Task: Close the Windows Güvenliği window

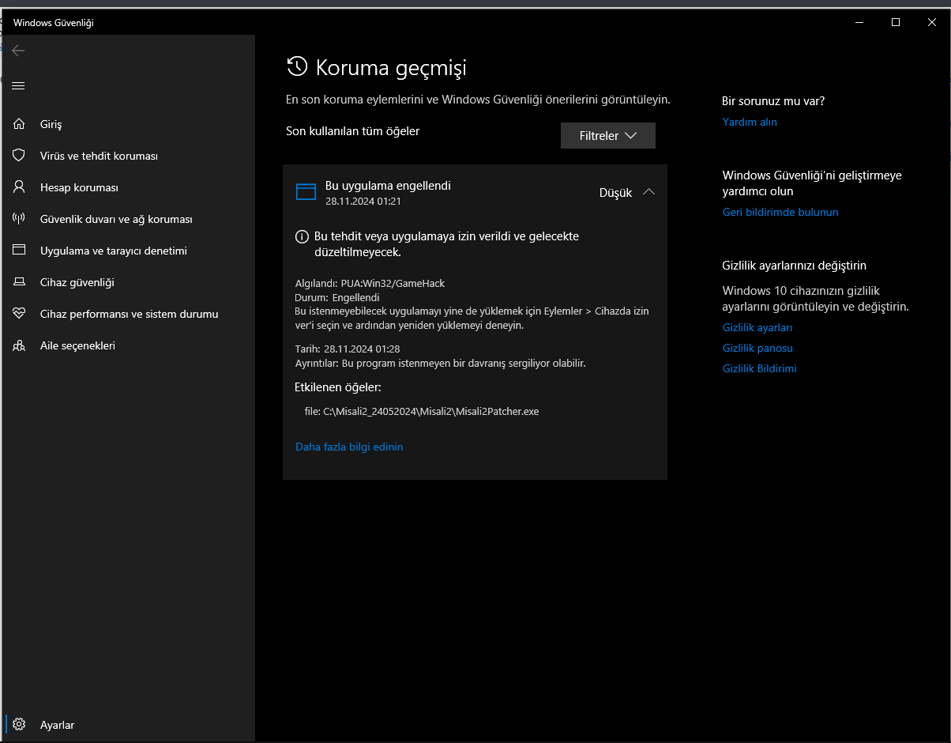Action: pos(932,22)
